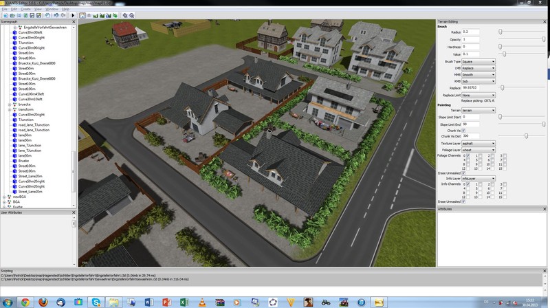The image size is (550, 308).
Task: Toggle the Chunk Vis checkbox
Action: [463, 131]
